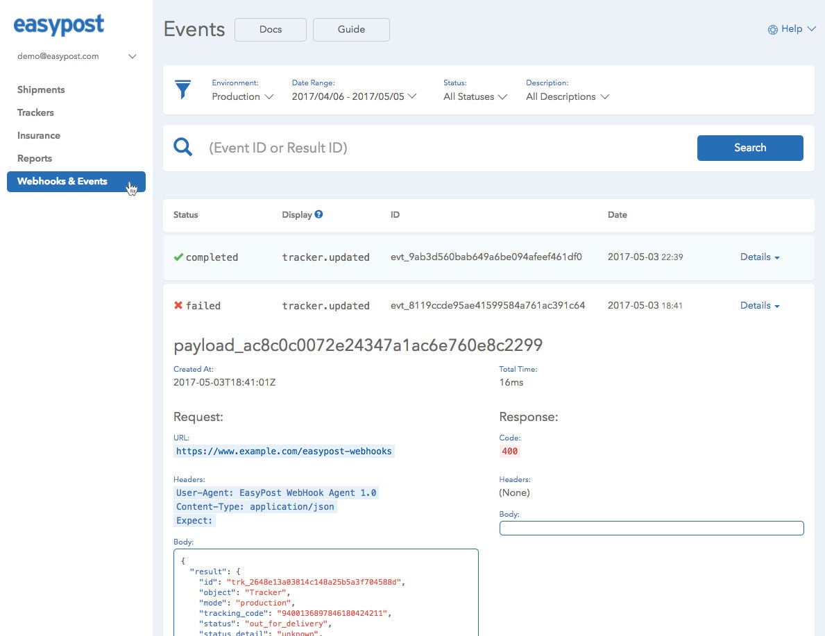Open the All Statuses dropdown
This screenshot has height=636, width=825.
click(x=475, y=97)
